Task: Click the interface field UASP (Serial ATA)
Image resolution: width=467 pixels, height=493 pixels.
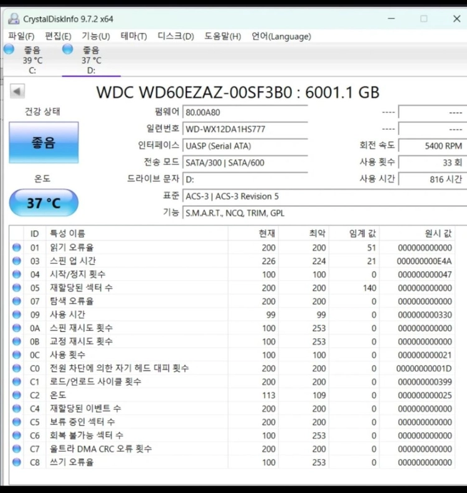Action: pos(245,146)
